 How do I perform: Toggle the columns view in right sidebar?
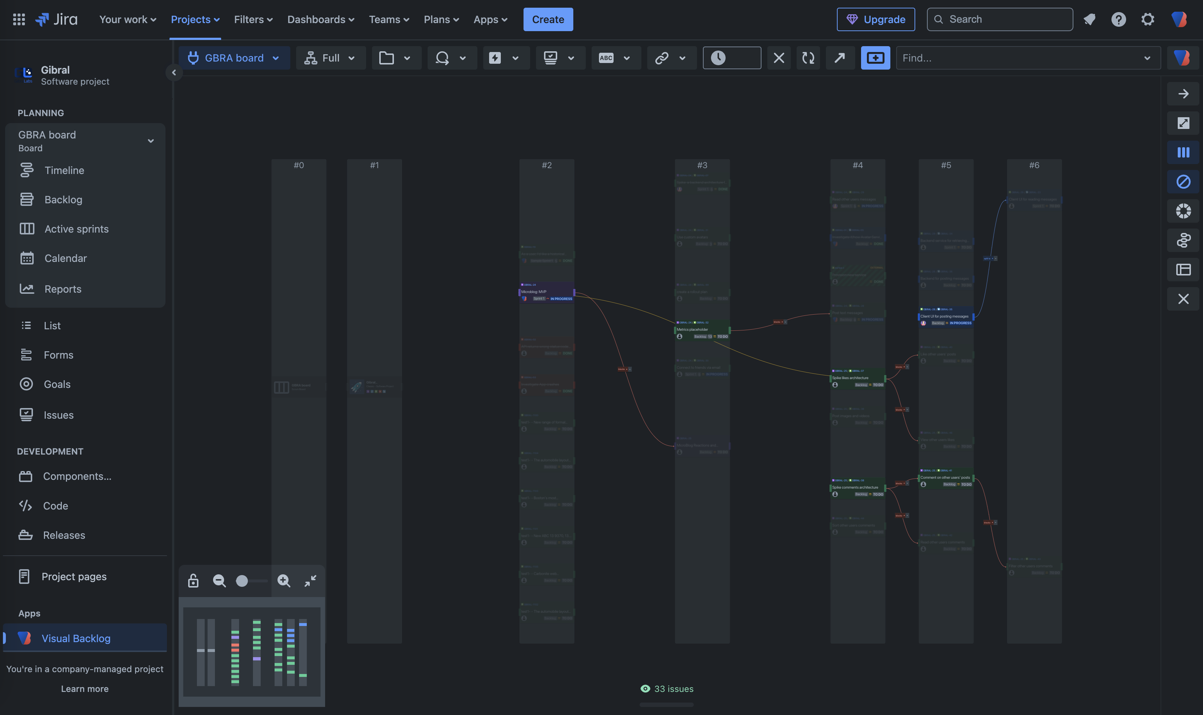pyautogui.click(x=1183, y=152)
